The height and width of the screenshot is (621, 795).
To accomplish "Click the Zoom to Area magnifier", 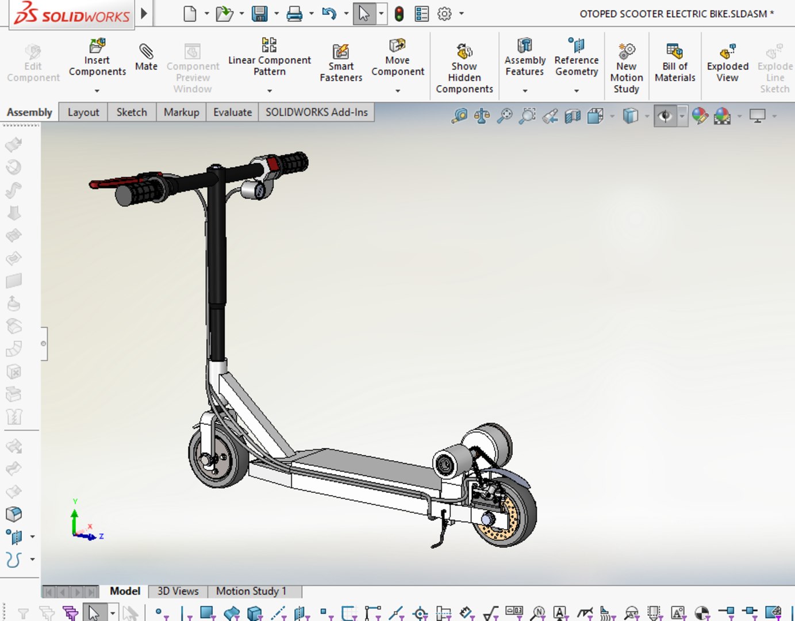I will click(527, 116).
